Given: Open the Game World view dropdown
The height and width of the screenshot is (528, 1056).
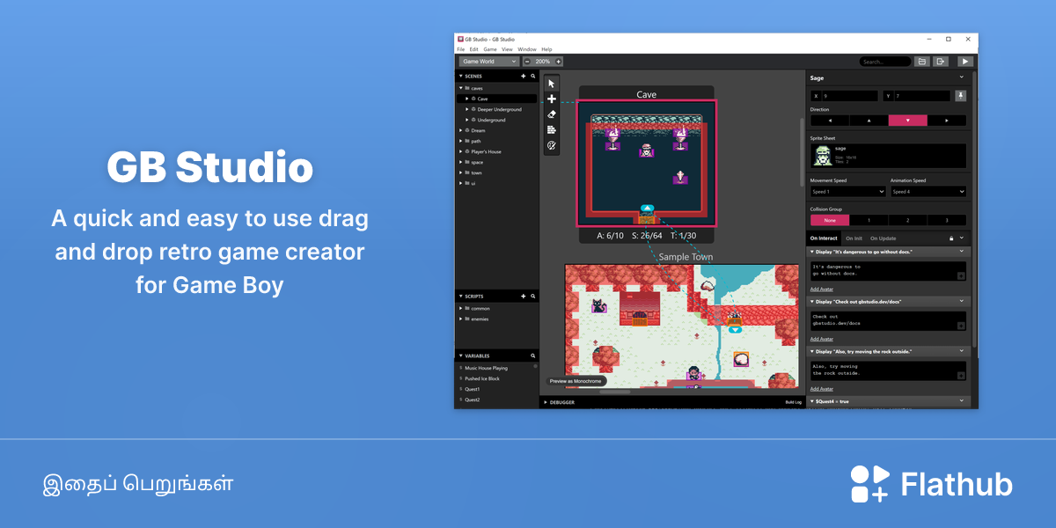Looking at the screenshot, I should pos(489,62).
